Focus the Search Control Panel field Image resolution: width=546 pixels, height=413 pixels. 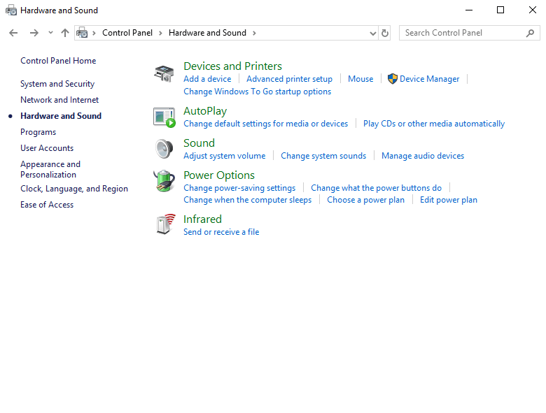click(x=462, y=33)
